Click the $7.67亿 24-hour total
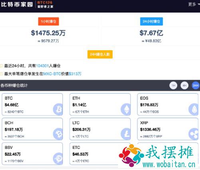The height and width of the screenshot is (170, 200). (x=151, y=33)
